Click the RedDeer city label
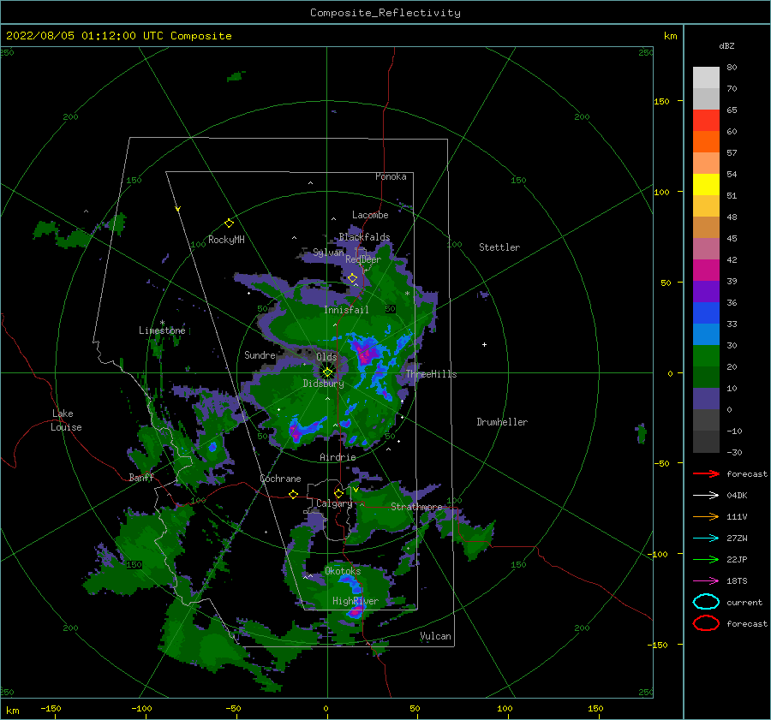The image size is (771, 720). tap(363, 259)
